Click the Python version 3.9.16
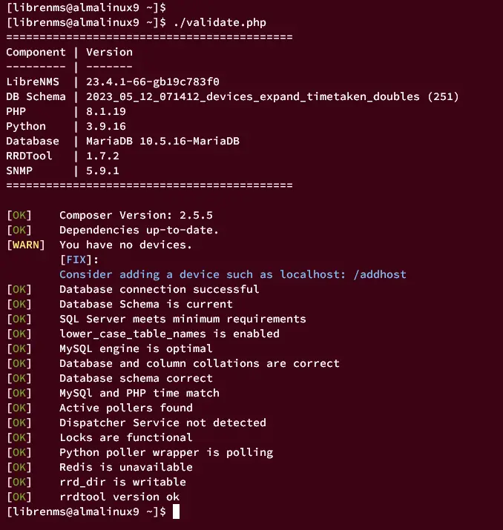Image resolution: width=503 pixels, height=530 pixels. tap(106, 126)
